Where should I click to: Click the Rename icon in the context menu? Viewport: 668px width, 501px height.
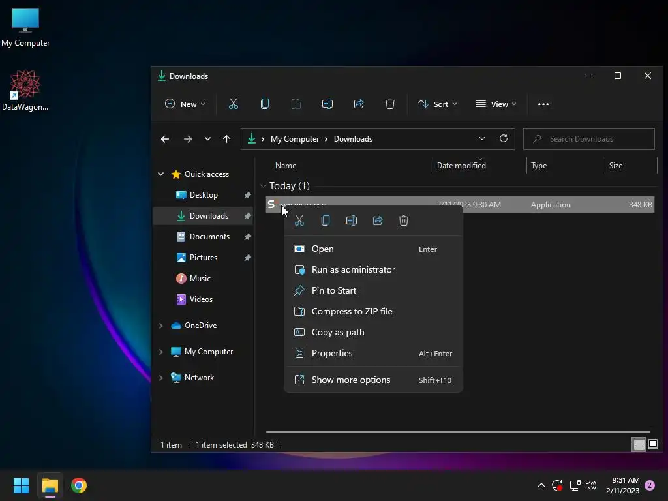pos(352,220)
